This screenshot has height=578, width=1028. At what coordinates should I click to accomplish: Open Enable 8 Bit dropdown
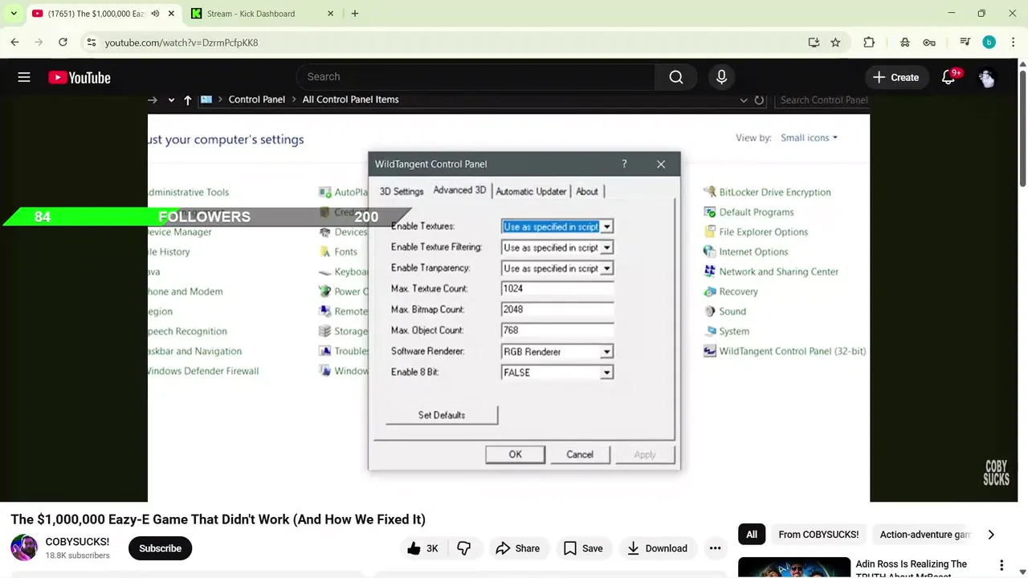607,372
